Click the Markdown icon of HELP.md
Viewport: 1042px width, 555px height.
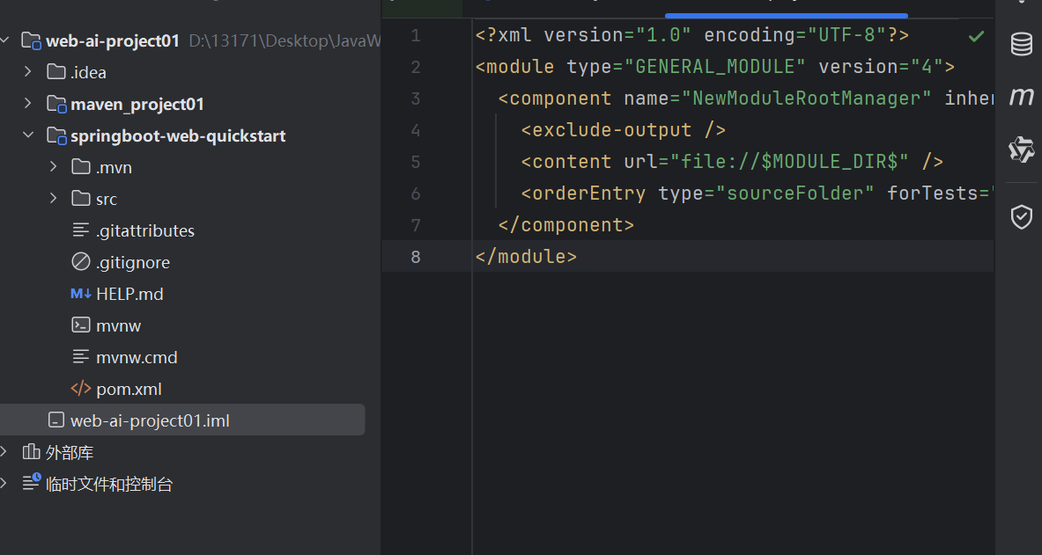pos(80,294)
